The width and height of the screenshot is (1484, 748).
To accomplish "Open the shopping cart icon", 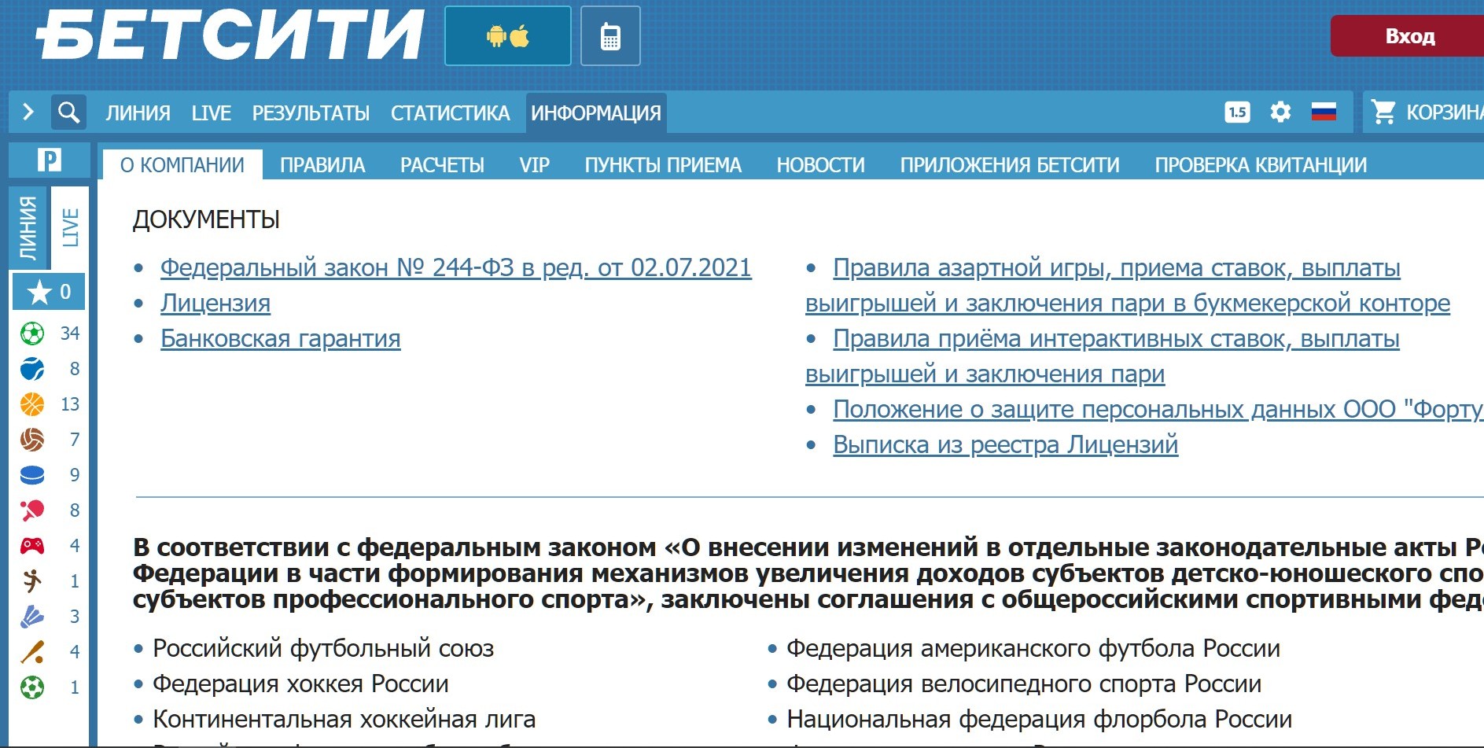I will point(1383,112).
